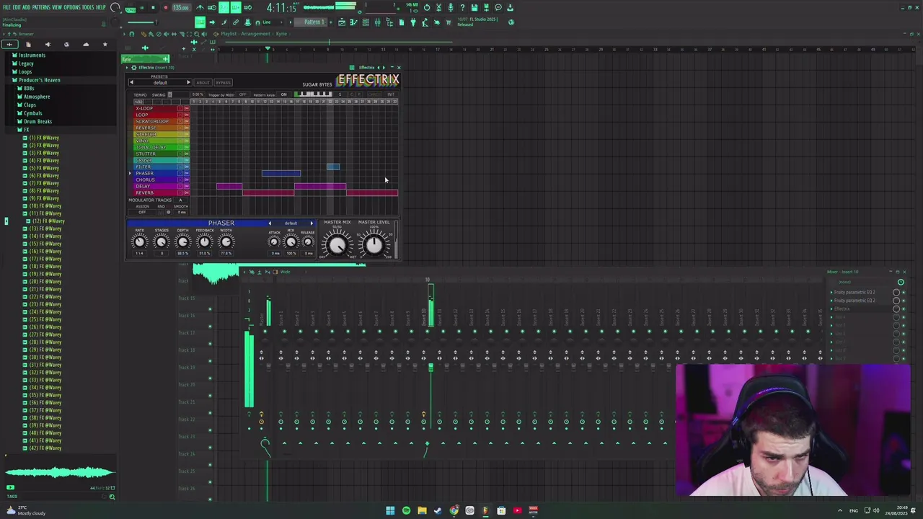Click the blue PHASER block in grid
This screenshot has width=923, height=519.
pyautogui.click(x=281, y=174)
